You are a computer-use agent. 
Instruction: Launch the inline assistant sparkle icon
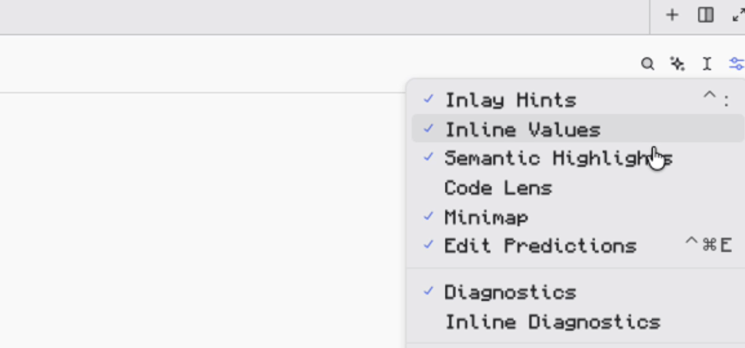[x=677, y=63]
